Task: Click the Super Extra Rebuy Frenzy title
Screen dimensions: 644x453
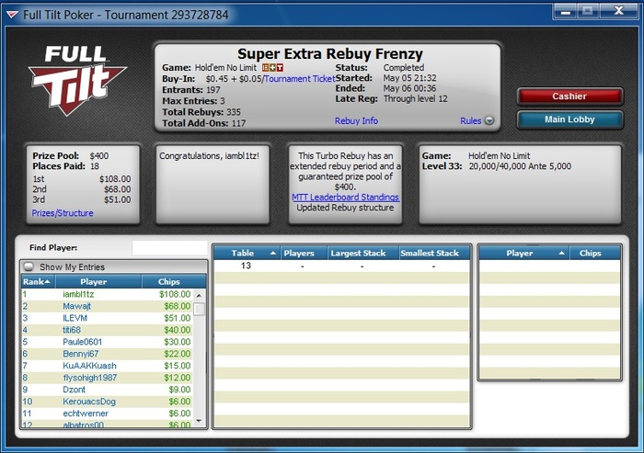Action: click(329, 53)
